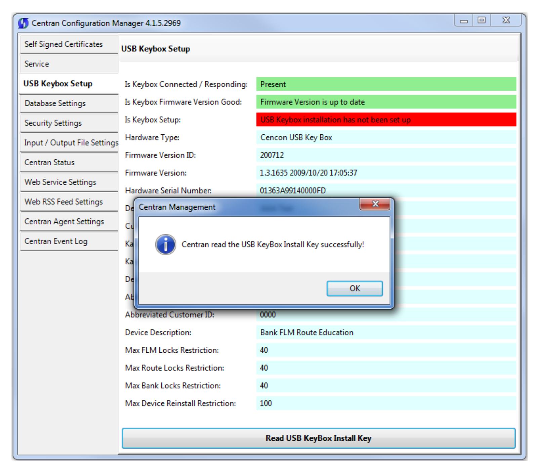Click the 'USB Keybox Setup' panel heading

pos(156,49)
